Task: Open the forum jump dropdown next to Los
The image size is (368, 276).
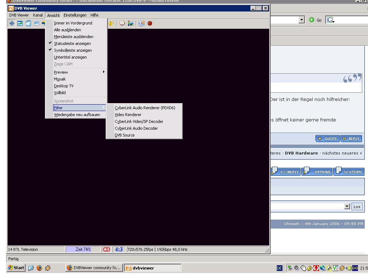Action: pos(347,206)
